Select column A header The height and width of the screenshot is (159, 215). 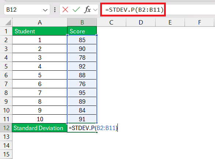pyautogui.click(x=40, y=22)
